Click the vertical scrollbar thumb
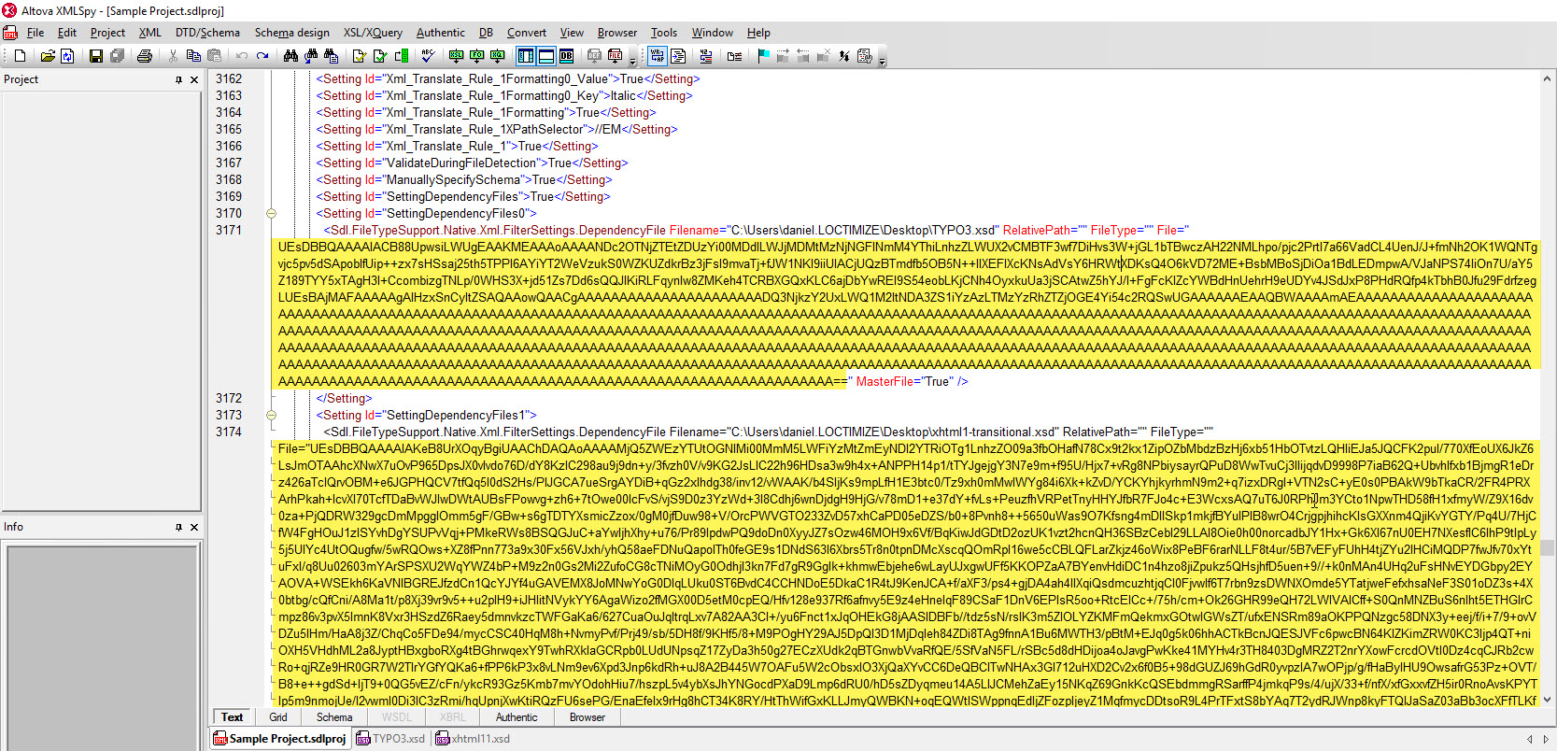1557x751 pixels. click(x=1548, y=547)
